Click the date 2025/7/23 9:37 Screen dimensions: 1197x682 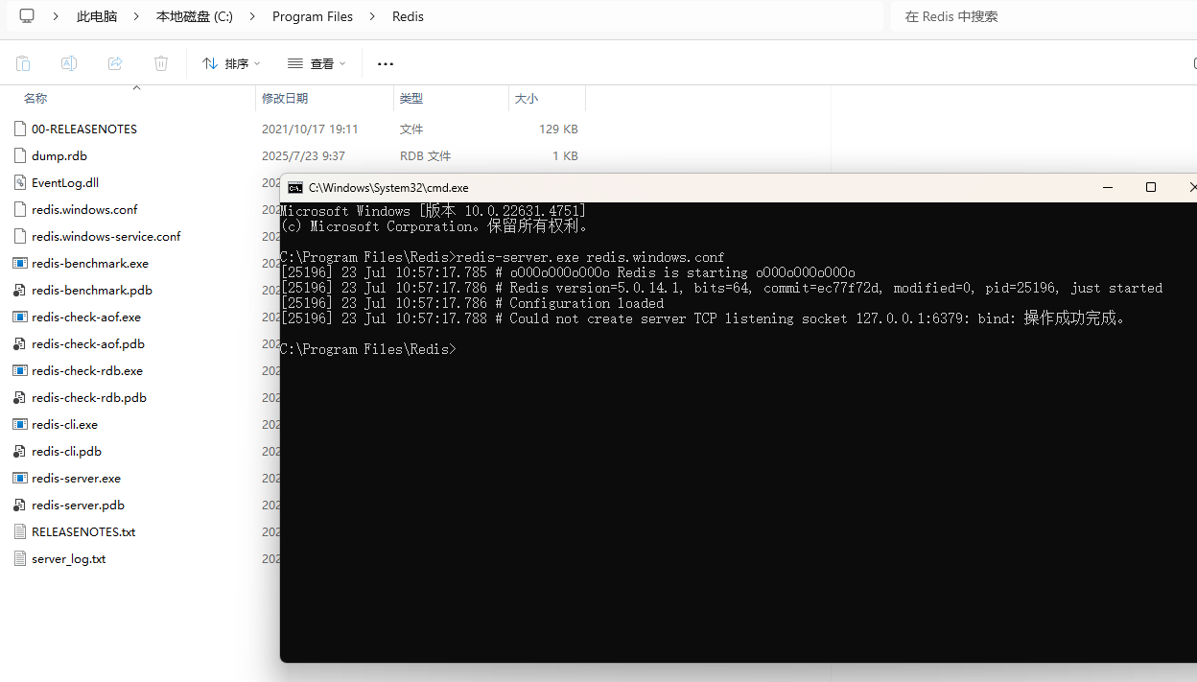click(x=303, y=155)
